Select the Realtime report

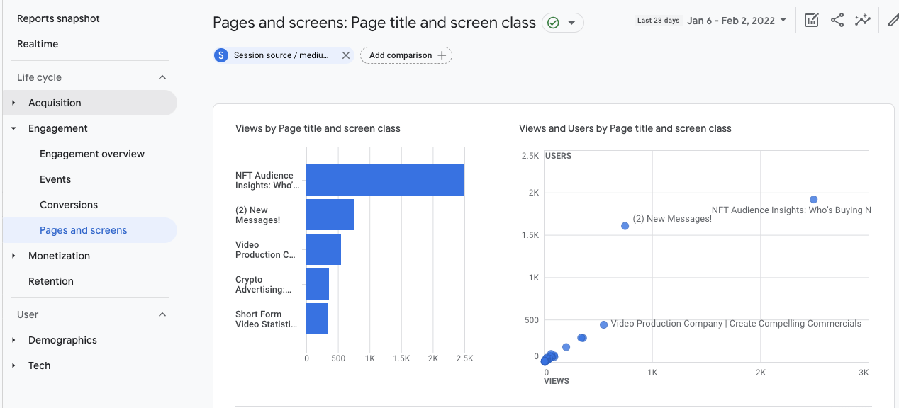pyautogui.click(x=38, y=43)
